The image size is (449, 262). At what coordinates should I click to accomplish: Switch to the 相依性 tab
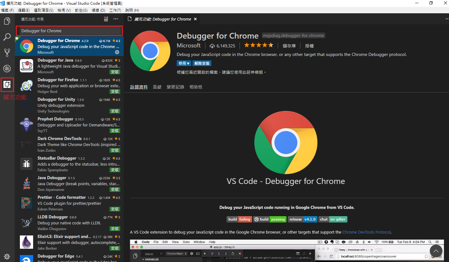(x=196, y=87)
